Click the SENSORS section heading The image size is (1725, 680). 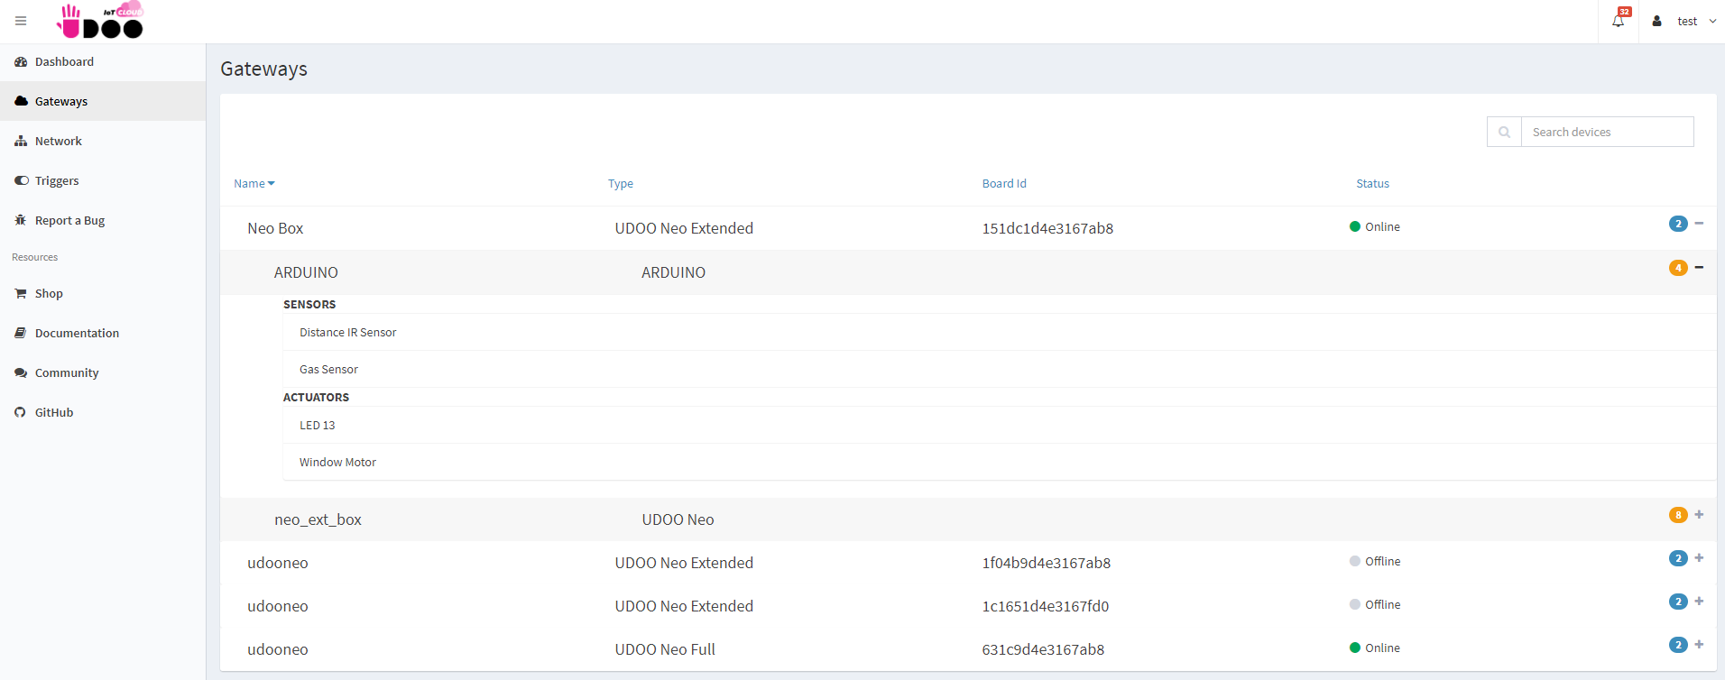(x=309, y=304)
